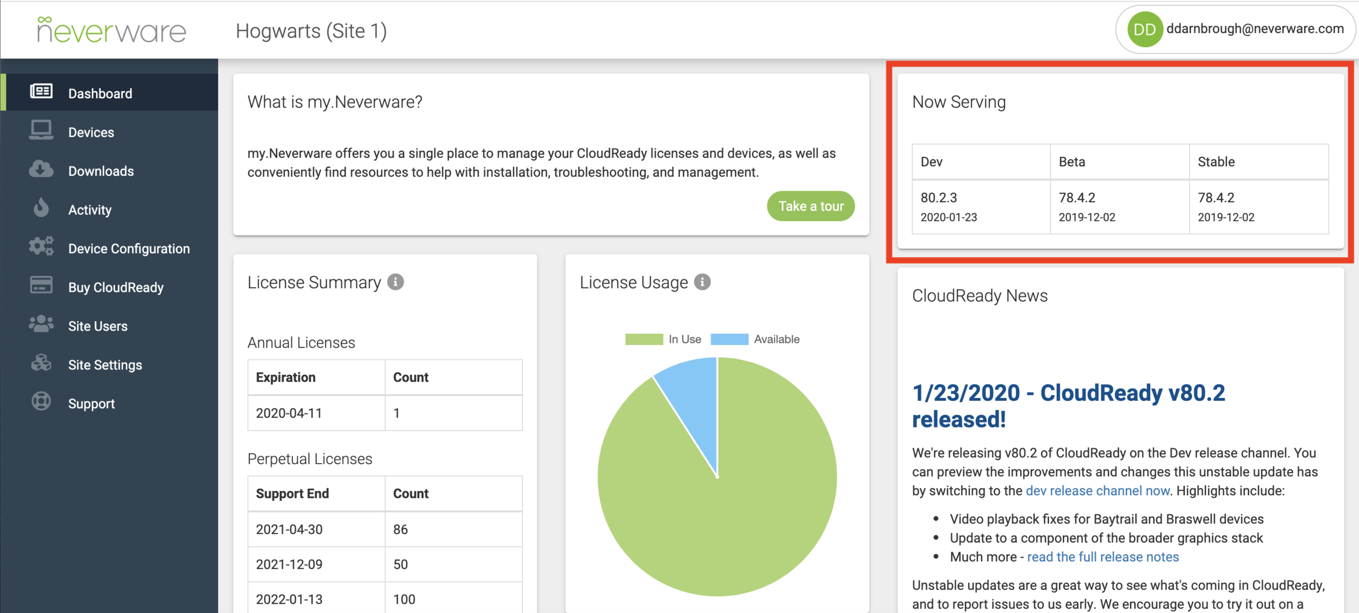
Task: Click the Activity flame icon
Action: pyautogui.click(x=41, y=207)
